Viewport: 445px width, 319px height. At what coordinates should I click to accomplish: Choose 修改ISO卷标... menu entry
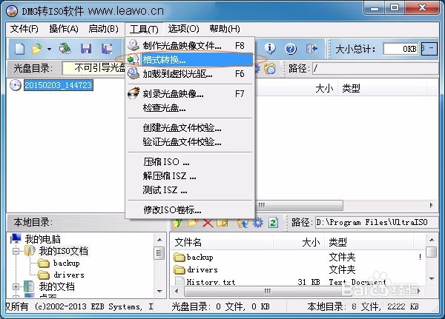[190, 210]
